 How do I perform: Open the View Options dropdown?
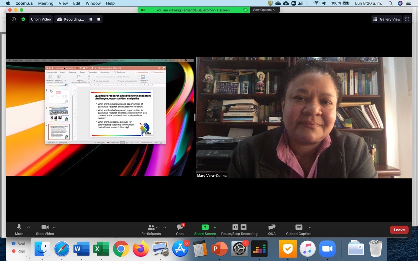(x=264, y=10)
